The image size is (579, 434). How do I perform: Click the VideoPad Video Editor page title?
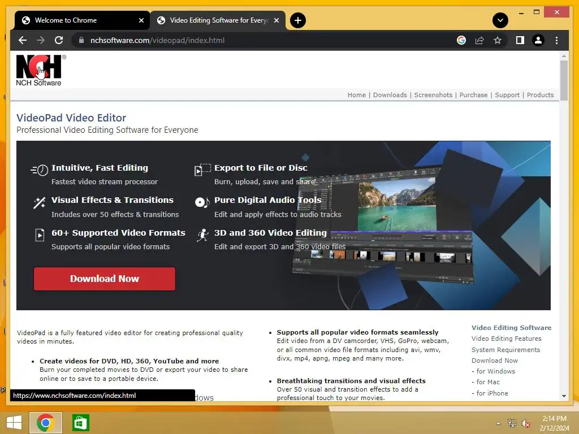tap(71, 118)
